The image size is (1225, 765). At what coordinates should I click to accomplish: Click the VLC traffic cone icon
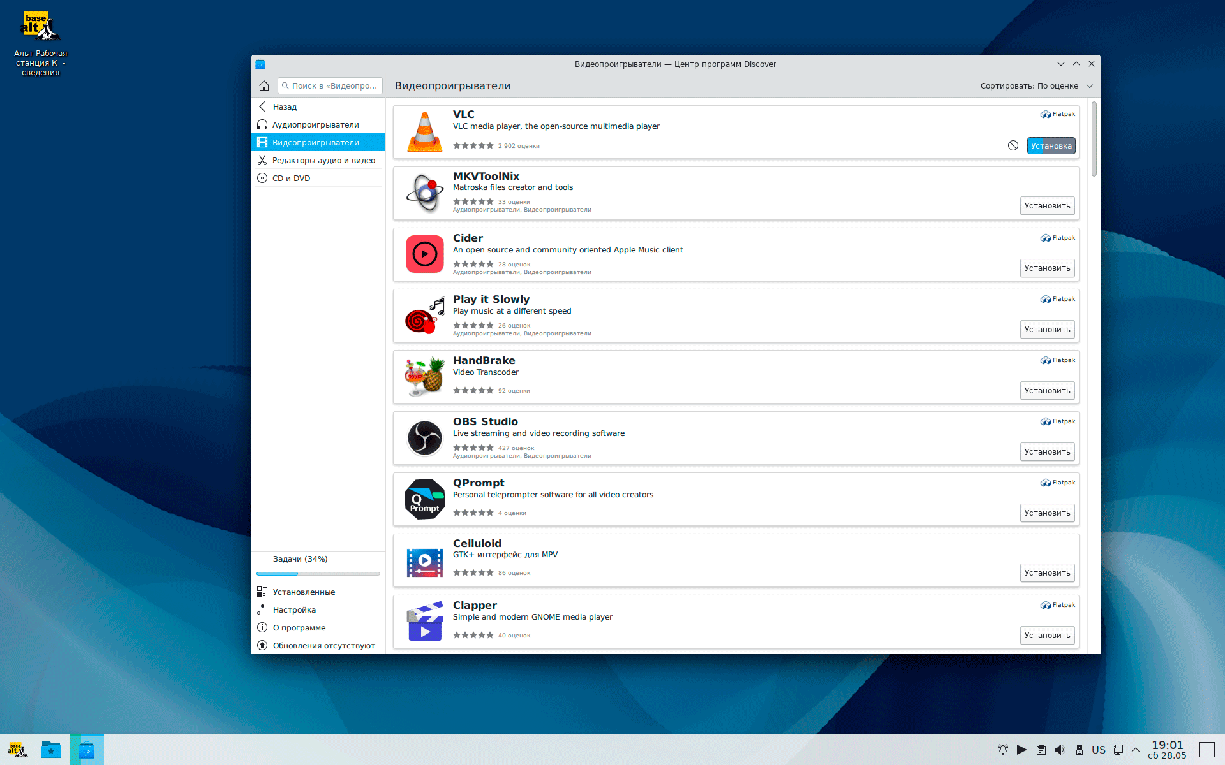coord(424,132)
